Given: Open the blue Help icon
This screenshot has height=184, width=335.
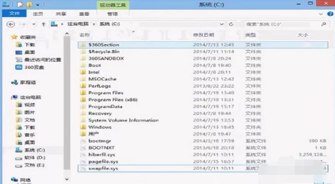Looking at the screenshot, I should pos(330,14).
